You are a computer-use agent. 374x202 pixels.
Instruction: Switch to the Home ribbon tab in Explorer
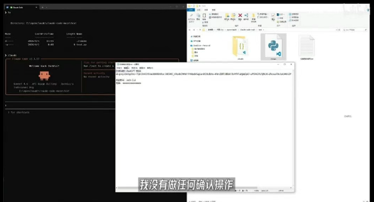coord(199,10)
